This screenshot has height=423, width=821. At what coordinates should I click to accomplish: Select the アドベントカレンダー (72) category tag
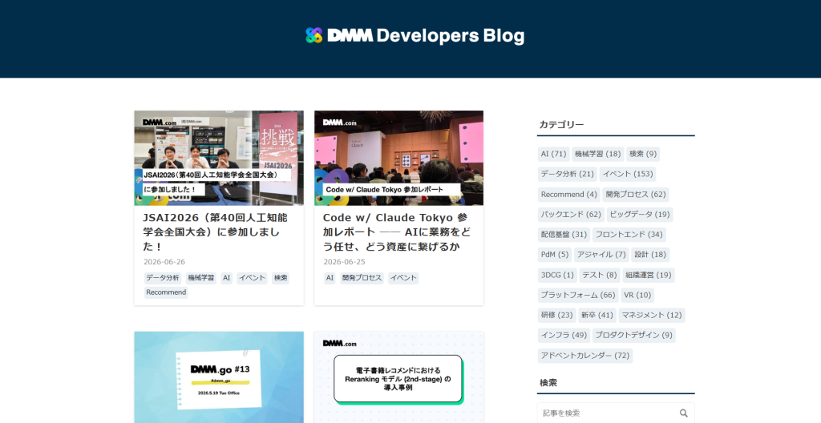(584, 356)
